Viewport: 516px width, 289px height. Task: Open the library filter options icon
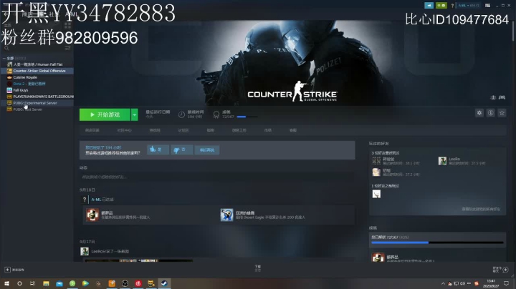click(x=67, y=48)
